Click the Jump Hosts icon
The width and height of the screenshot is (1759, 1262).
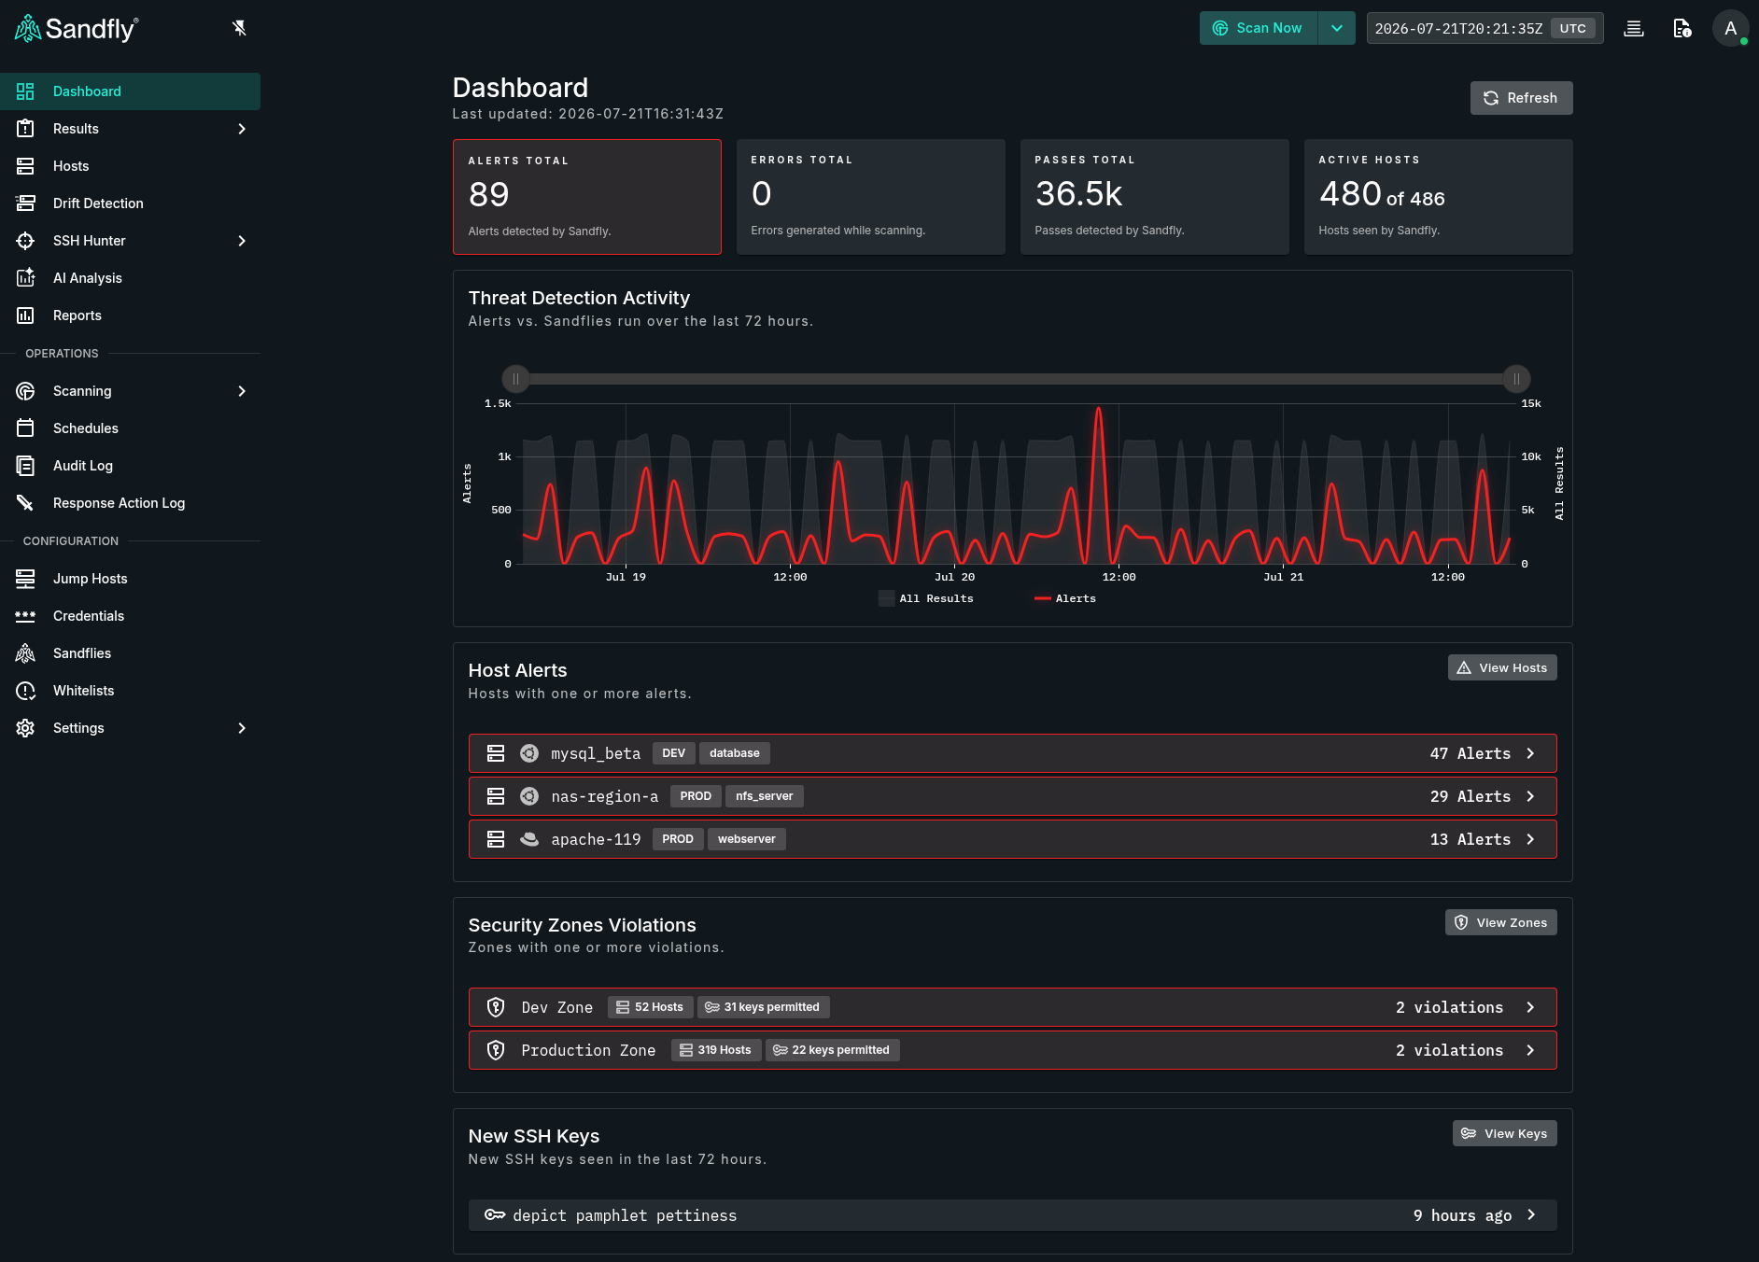tap(25, 579)
